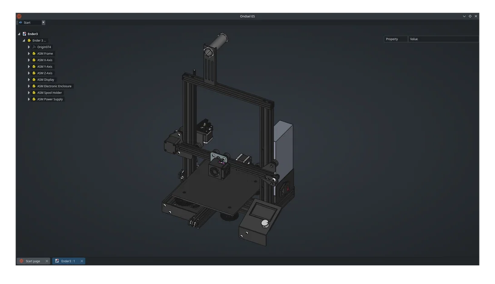Open the Start workbench dropdown

click(x=43, y=22)
